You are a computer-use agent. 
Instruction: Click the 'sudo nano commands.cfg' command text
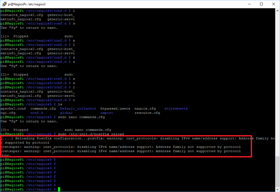[x=81, y=117]
